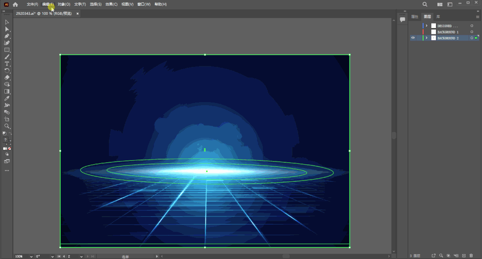Expand the DESIGNED layer
Viewport: 482px width, 259px height.
pos(427,26)
